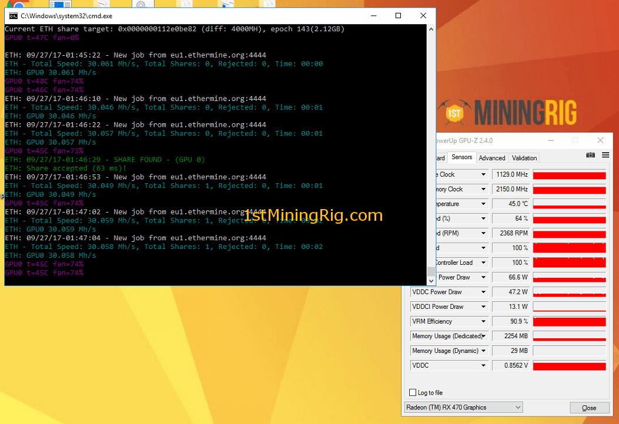Click the 66.6 W power draw value
The width and height of the screenshot is (619, 424).
[x=511, y=277]
